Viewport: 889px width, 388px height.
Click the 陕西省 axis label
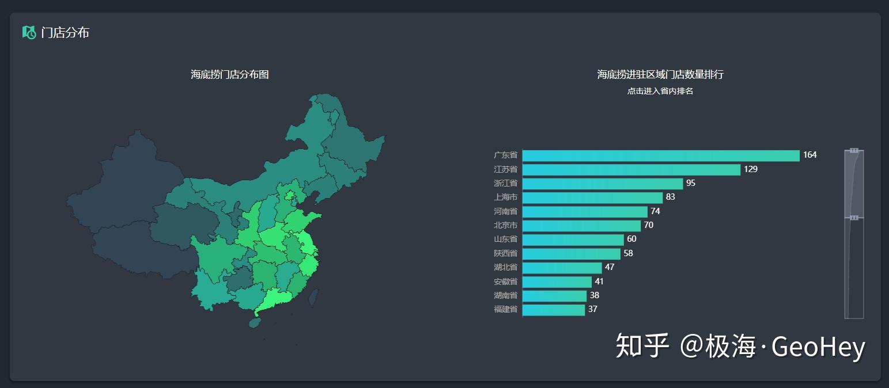click(x=505, y=253)
